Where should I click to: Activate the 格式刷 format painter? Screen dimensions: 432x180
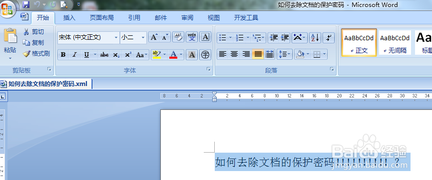pos(36,54)
